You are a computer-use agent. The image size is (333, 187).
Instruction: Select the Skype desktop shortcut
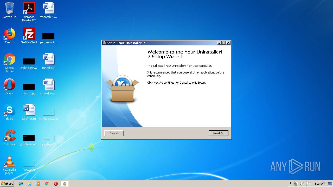click(x=9, y=112)
